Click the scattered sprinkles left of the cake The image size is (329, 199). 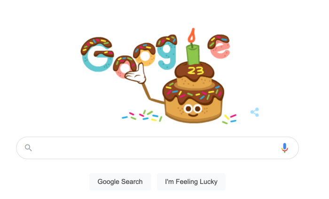142,116
